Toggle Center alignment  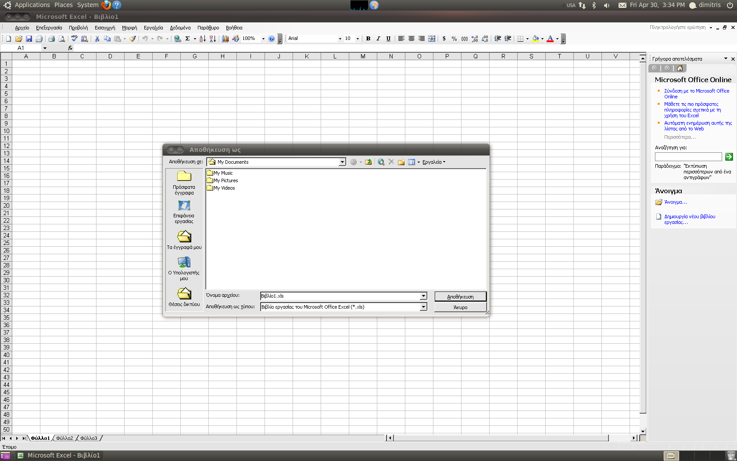(x=411, y=39)
